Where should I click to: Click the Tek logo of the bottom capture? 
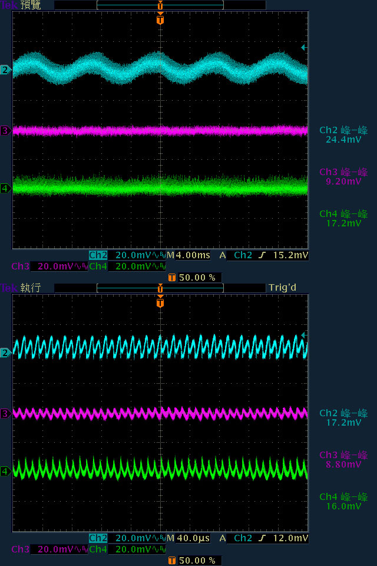coord(9,288)
